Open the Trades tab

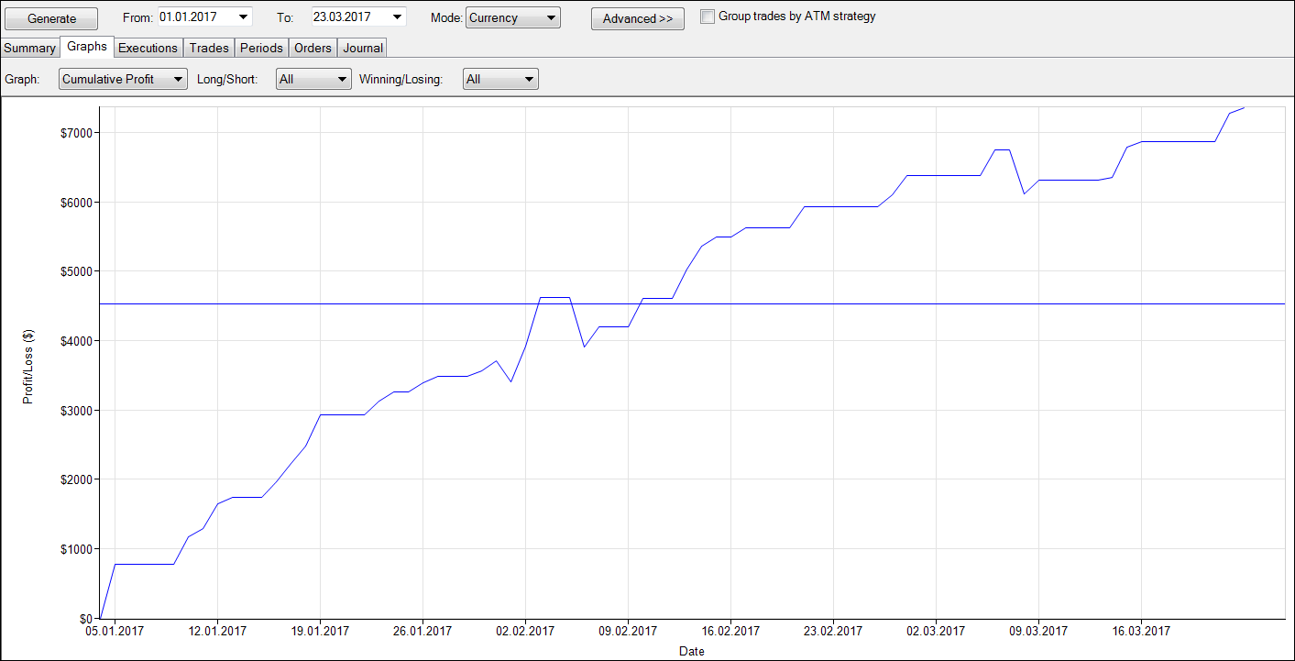pos(209,48)
